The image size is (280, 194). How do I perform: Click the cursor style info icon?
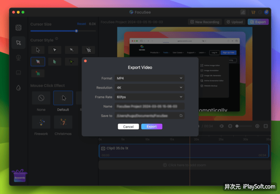(x=56, y=38)
